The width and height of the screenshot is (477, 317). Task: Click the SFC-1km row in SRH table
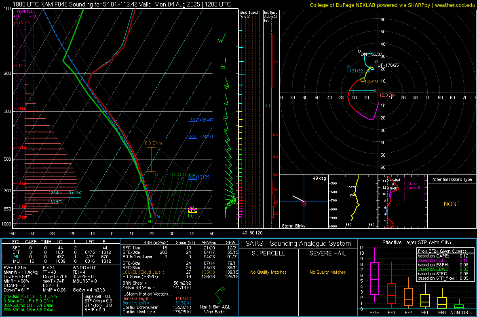[x=180, y=248]
